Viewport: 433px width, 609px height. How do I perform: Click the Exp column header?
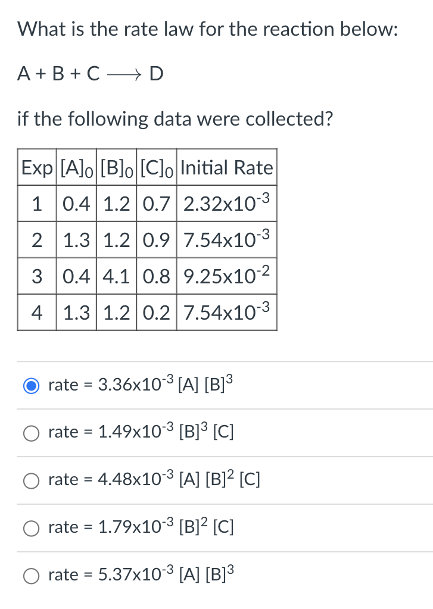pos(36,167)
